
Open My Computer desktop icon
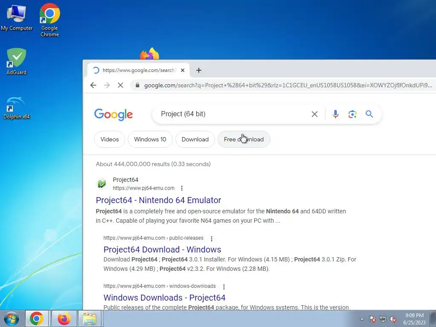click(x=17, y=17)
